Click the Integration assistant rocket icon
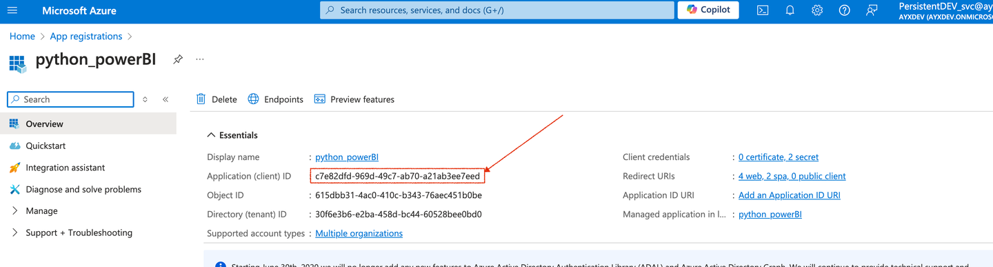The width and height of the screenshot is (993, 267). (14, 168)
